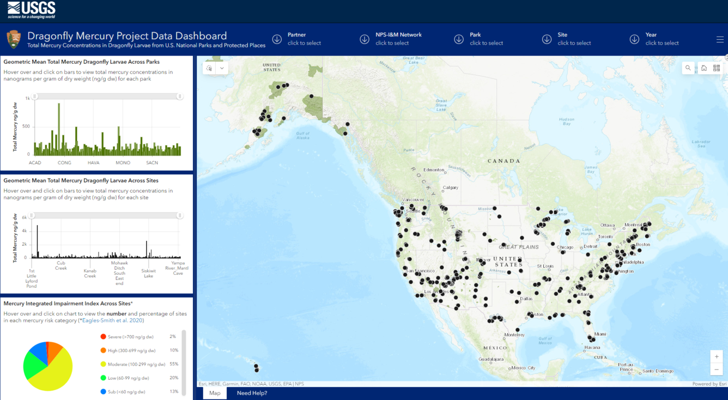Open the basemap gallery icon
The height and width of the screenshot is (400, 728).
click(x=717, y=68)
